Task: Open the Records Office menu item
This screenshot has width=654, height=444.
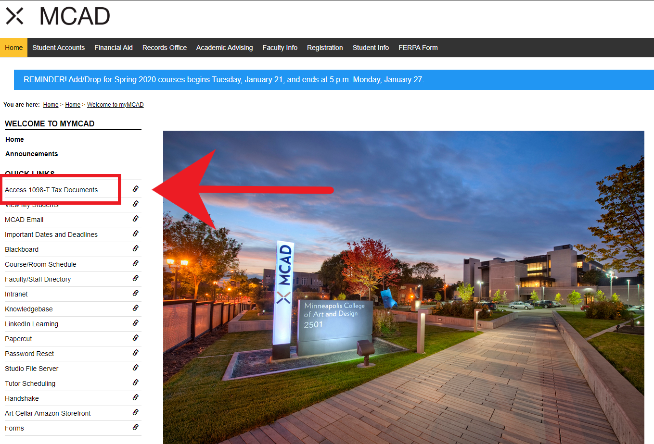Action: coord(165,48)
